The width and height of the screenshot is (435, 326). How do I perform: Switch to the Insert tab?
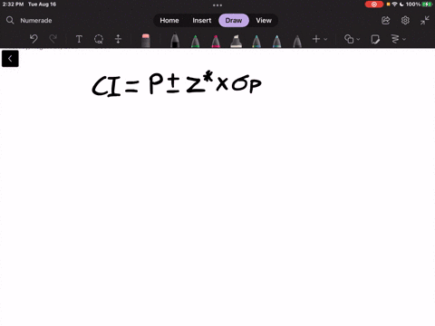[x=202, y=20]
